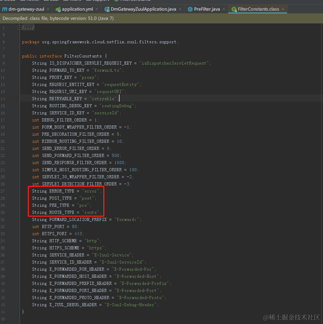Click the X_FORWARDED_PORT_HEADER constant

coord(78,291)
